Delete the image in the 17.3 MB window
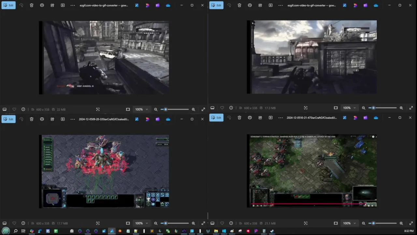Screen dimensions: 417x235 pyautogui.click(x=239, y=5)
